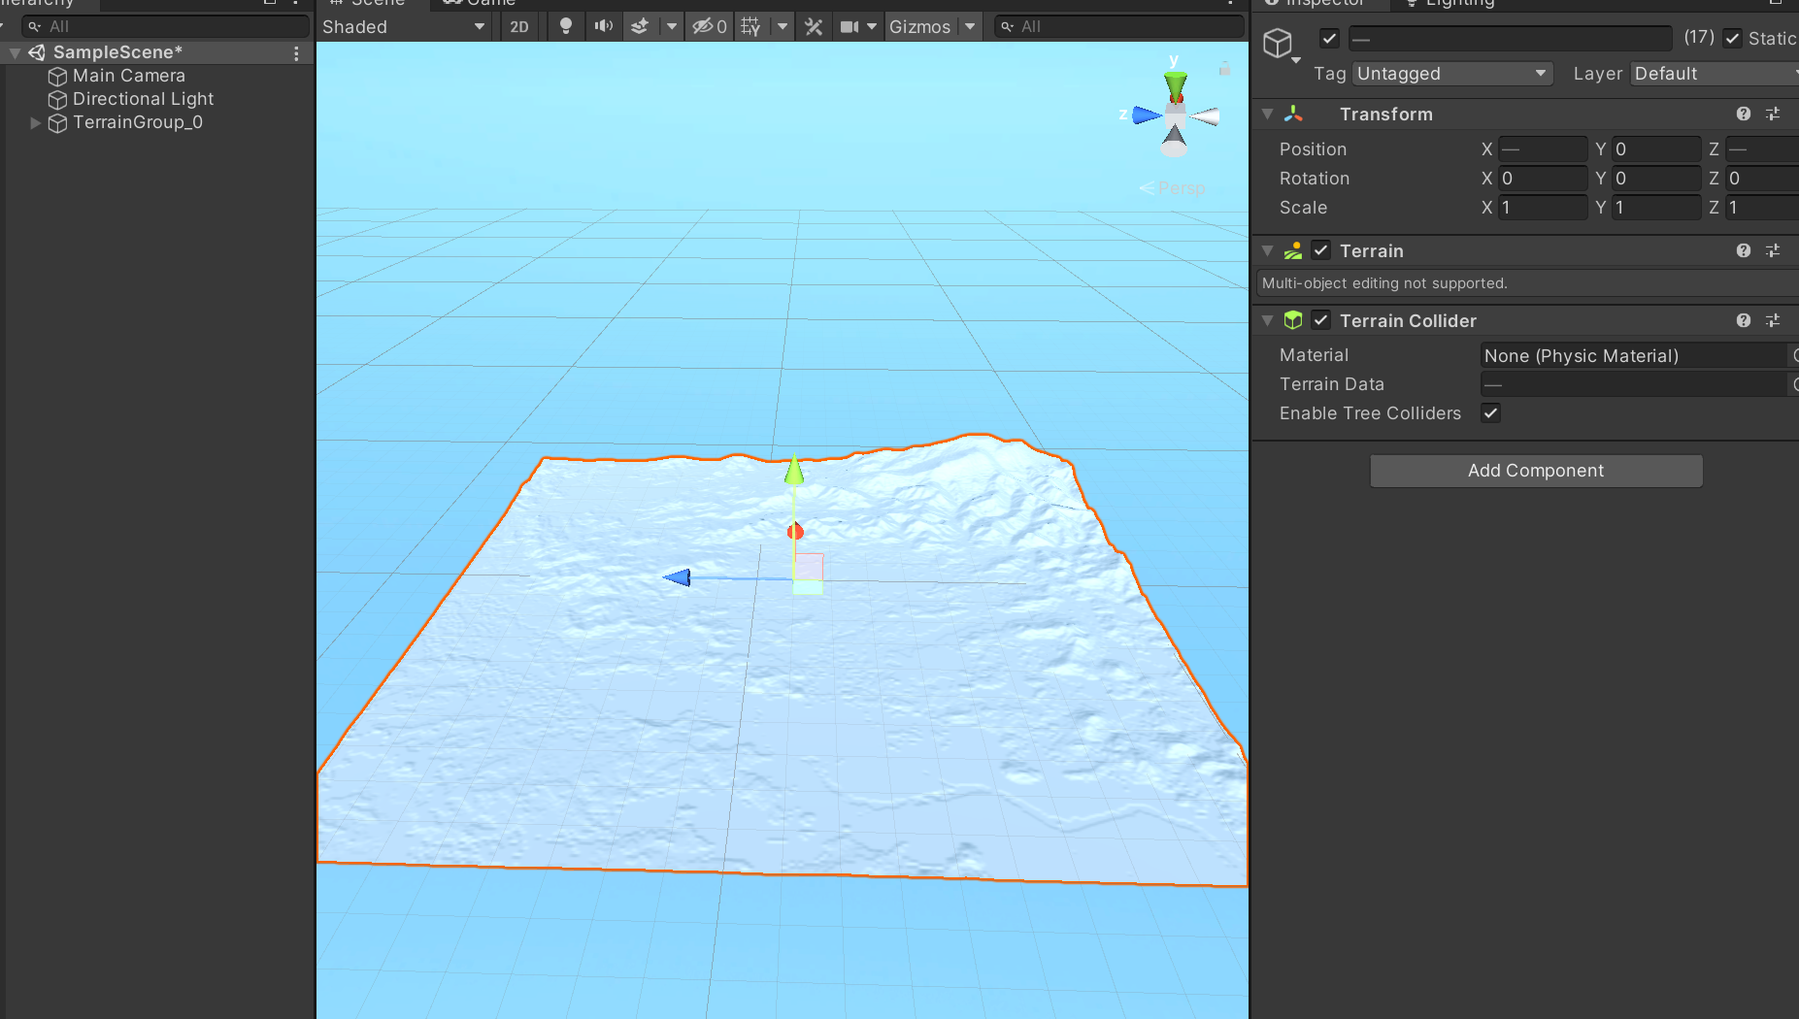Toggle scene audio with the speaker icon
This screenshot has width=1799, height=1019.
603,26
